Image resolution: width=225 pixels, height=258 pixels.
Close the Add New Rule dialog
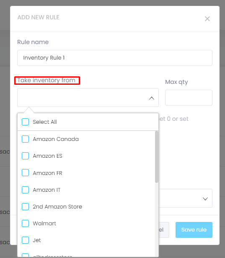[207, 19]
